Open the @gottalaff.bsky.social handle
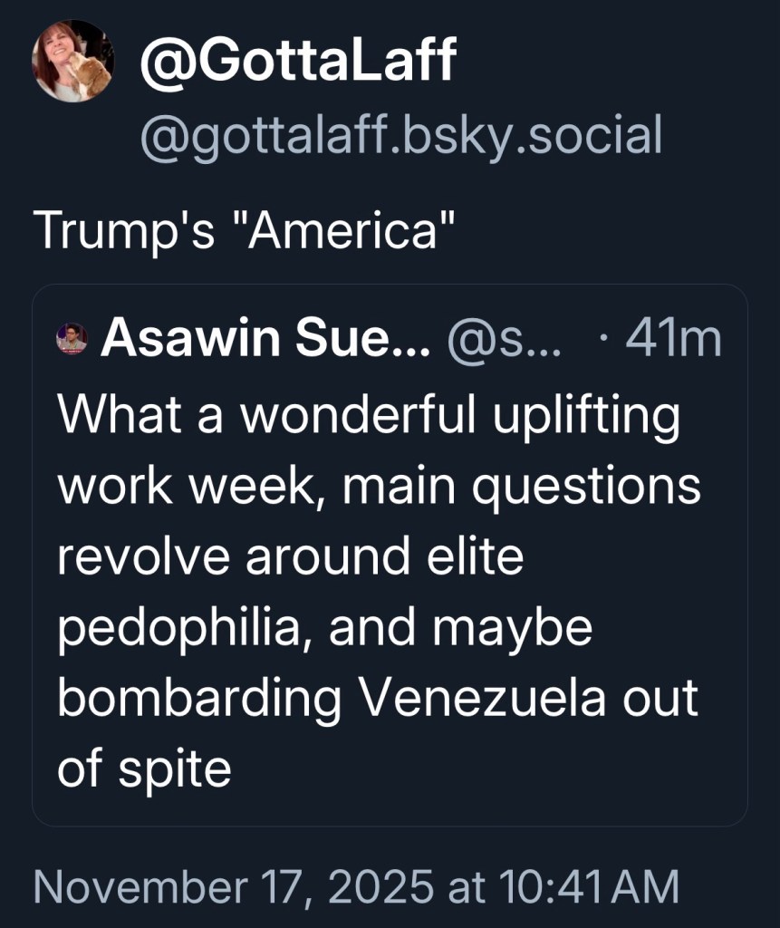780x928 pixels. (x=400, y=135)
